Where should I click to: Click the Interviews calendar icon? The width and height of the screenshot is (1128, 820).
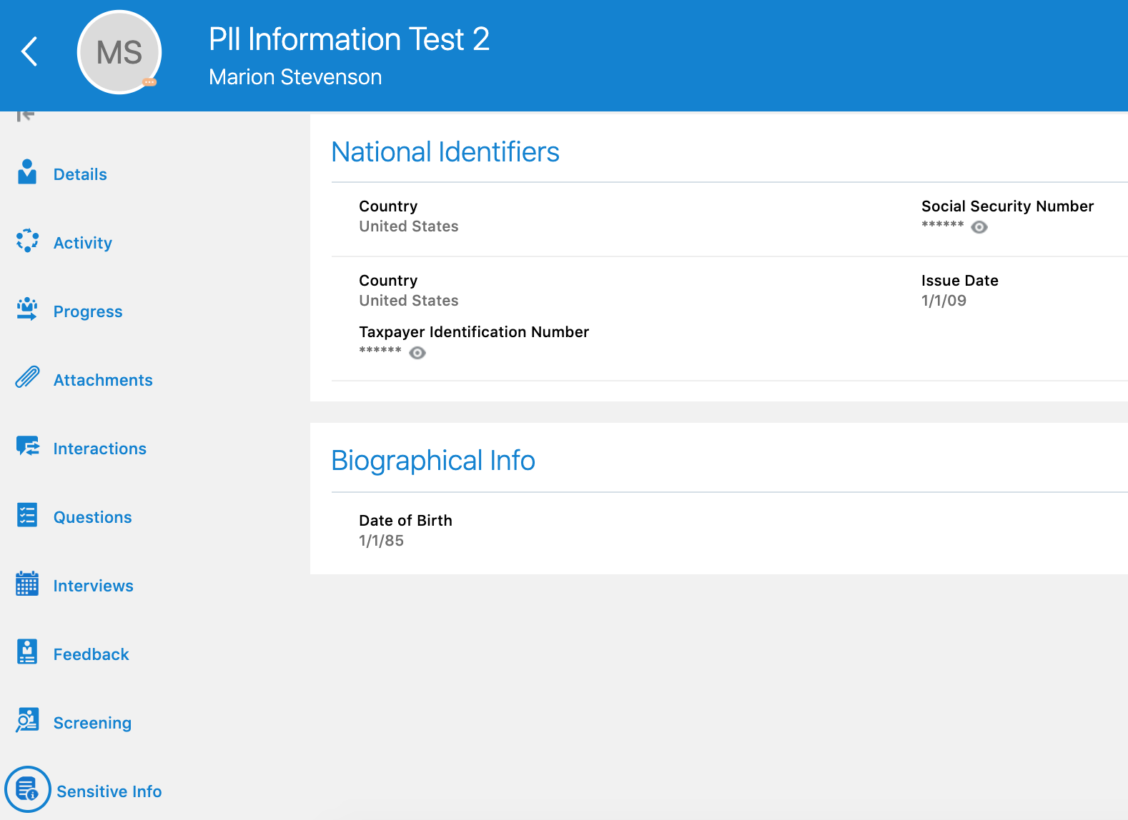[x=27, y=584]
